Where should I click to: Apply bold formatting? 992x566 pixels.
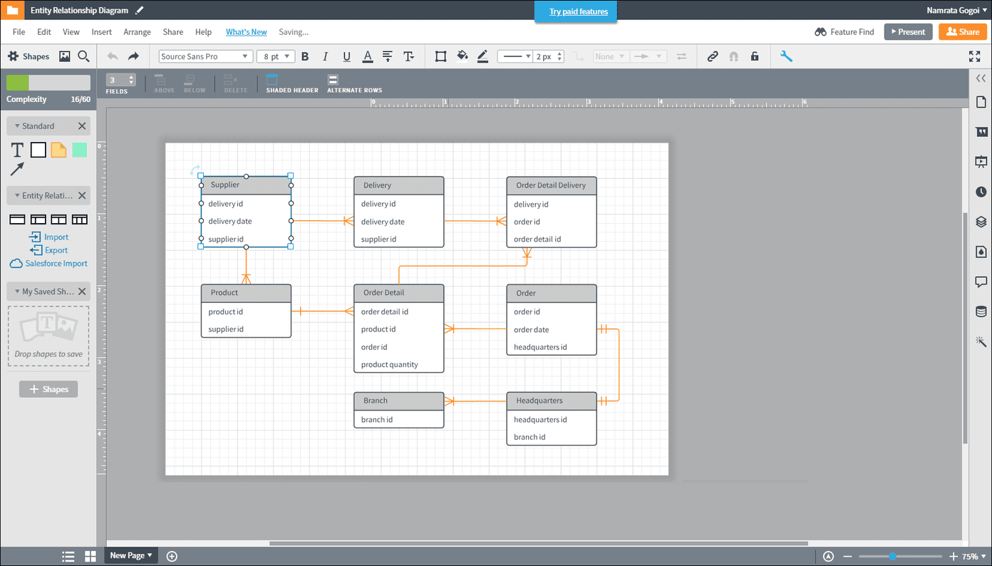305,56
